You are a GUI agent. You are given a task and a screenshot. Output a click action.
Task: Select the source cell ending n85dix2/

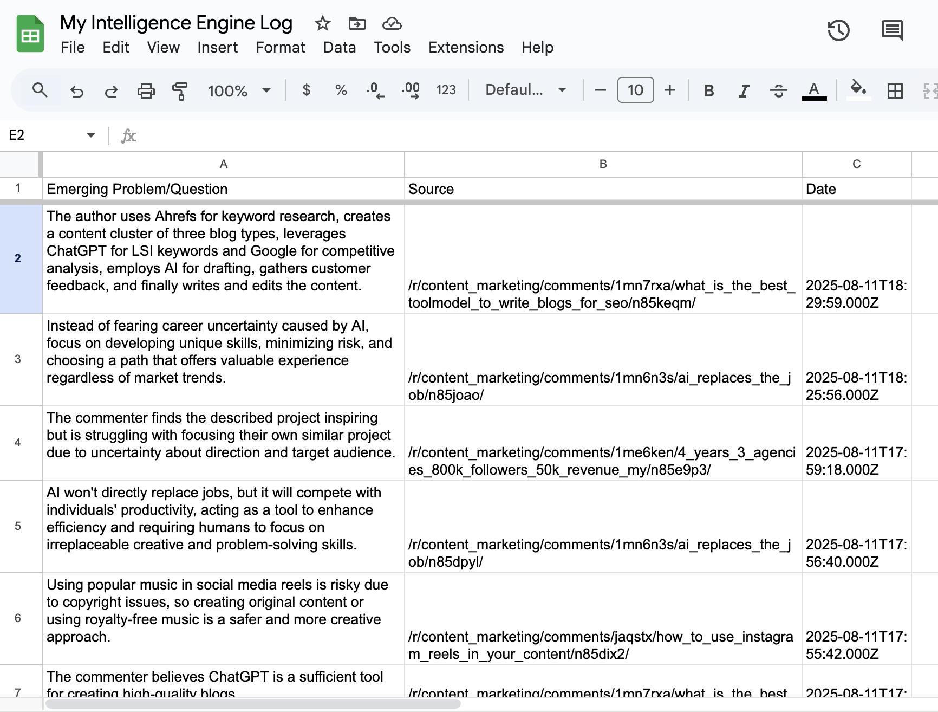coord(603,618)
